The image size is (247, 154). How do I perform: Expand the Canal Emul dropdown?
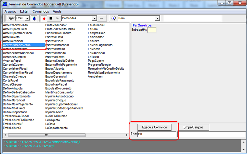[x=27, y=18]
